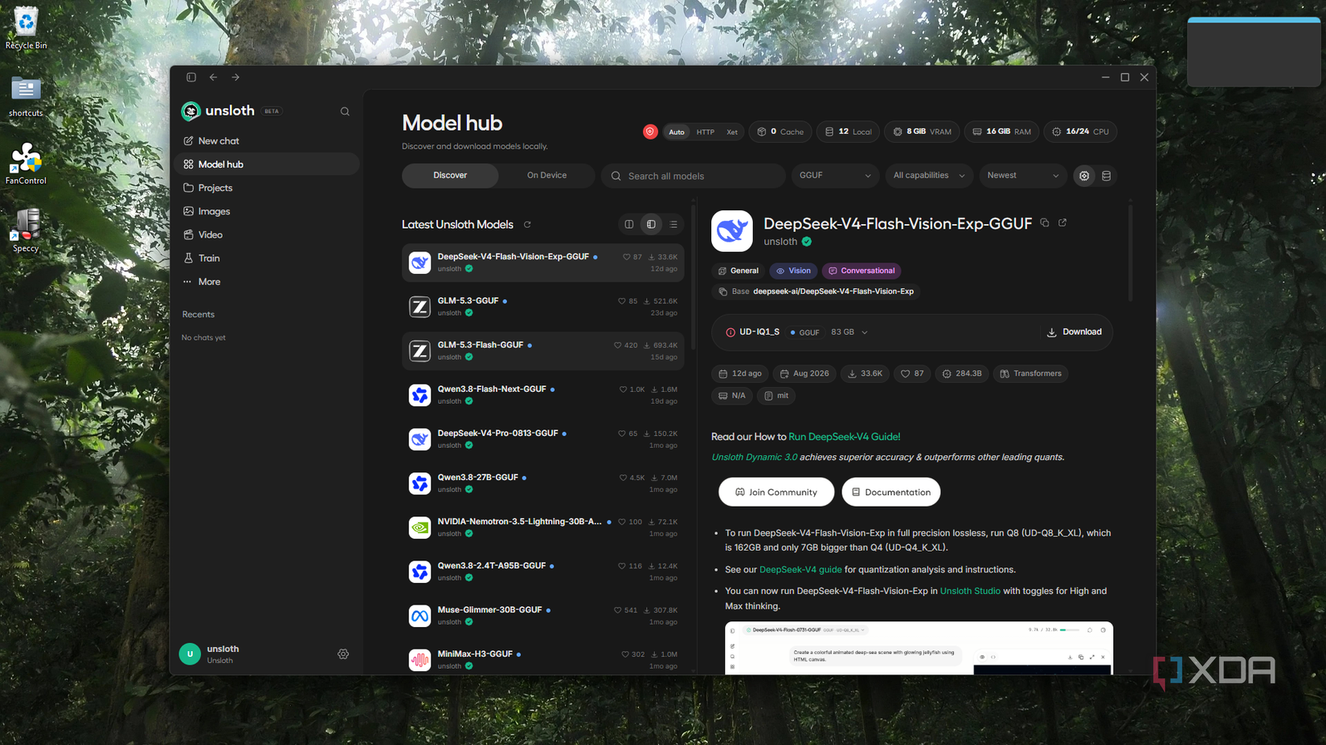Open the Documentation button
1326x745 pixels.
click(x=891, y=492)
